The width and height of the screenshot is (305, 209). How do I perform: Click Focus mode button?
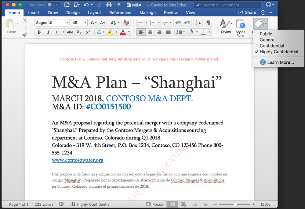coord(154,204)
